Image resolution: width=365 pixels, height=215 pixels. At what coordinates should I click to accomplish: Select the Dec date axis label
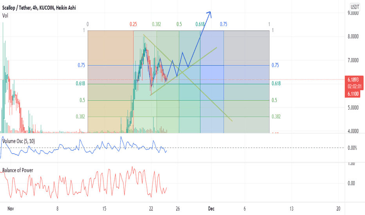[x=211, y=209]
